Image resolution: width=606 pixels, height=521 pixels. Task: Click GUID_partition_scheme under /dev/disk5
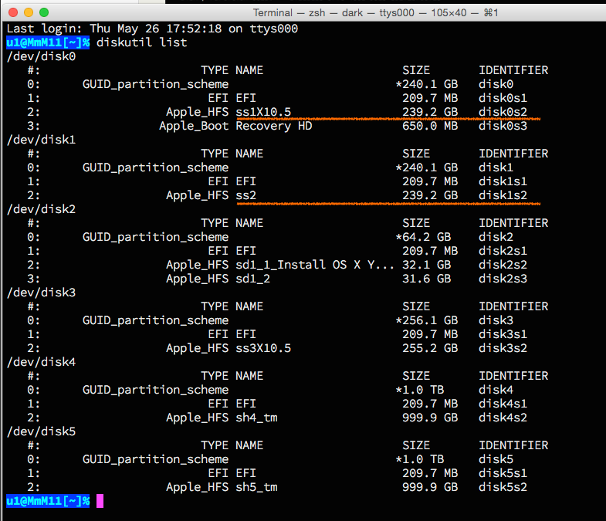(x=156, y=459)
